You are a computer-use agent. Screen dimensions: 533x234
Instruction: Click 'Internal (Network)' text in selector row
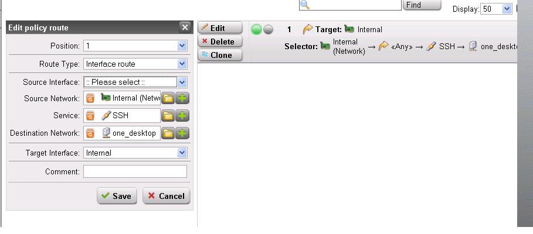pos(349,46)
